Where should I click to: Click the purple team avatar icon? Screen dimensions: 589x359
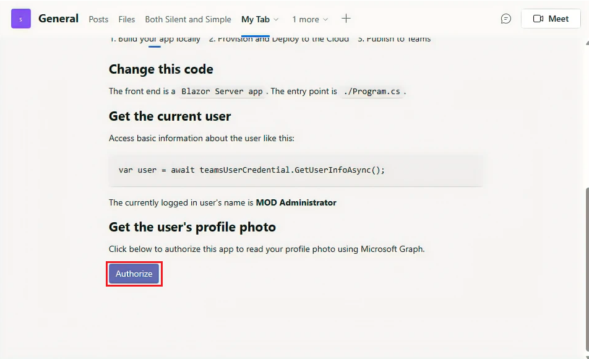(x=20, y=19)
